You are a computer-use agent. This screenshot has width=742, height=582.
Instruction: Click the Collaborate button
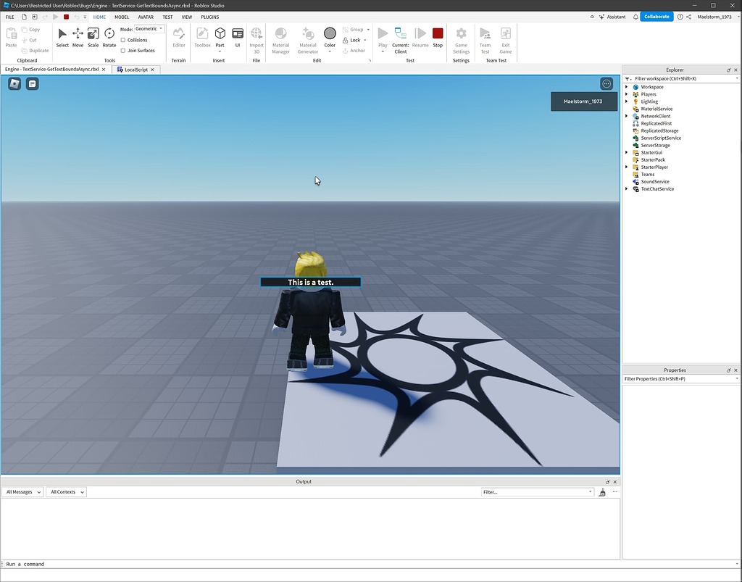656,17
